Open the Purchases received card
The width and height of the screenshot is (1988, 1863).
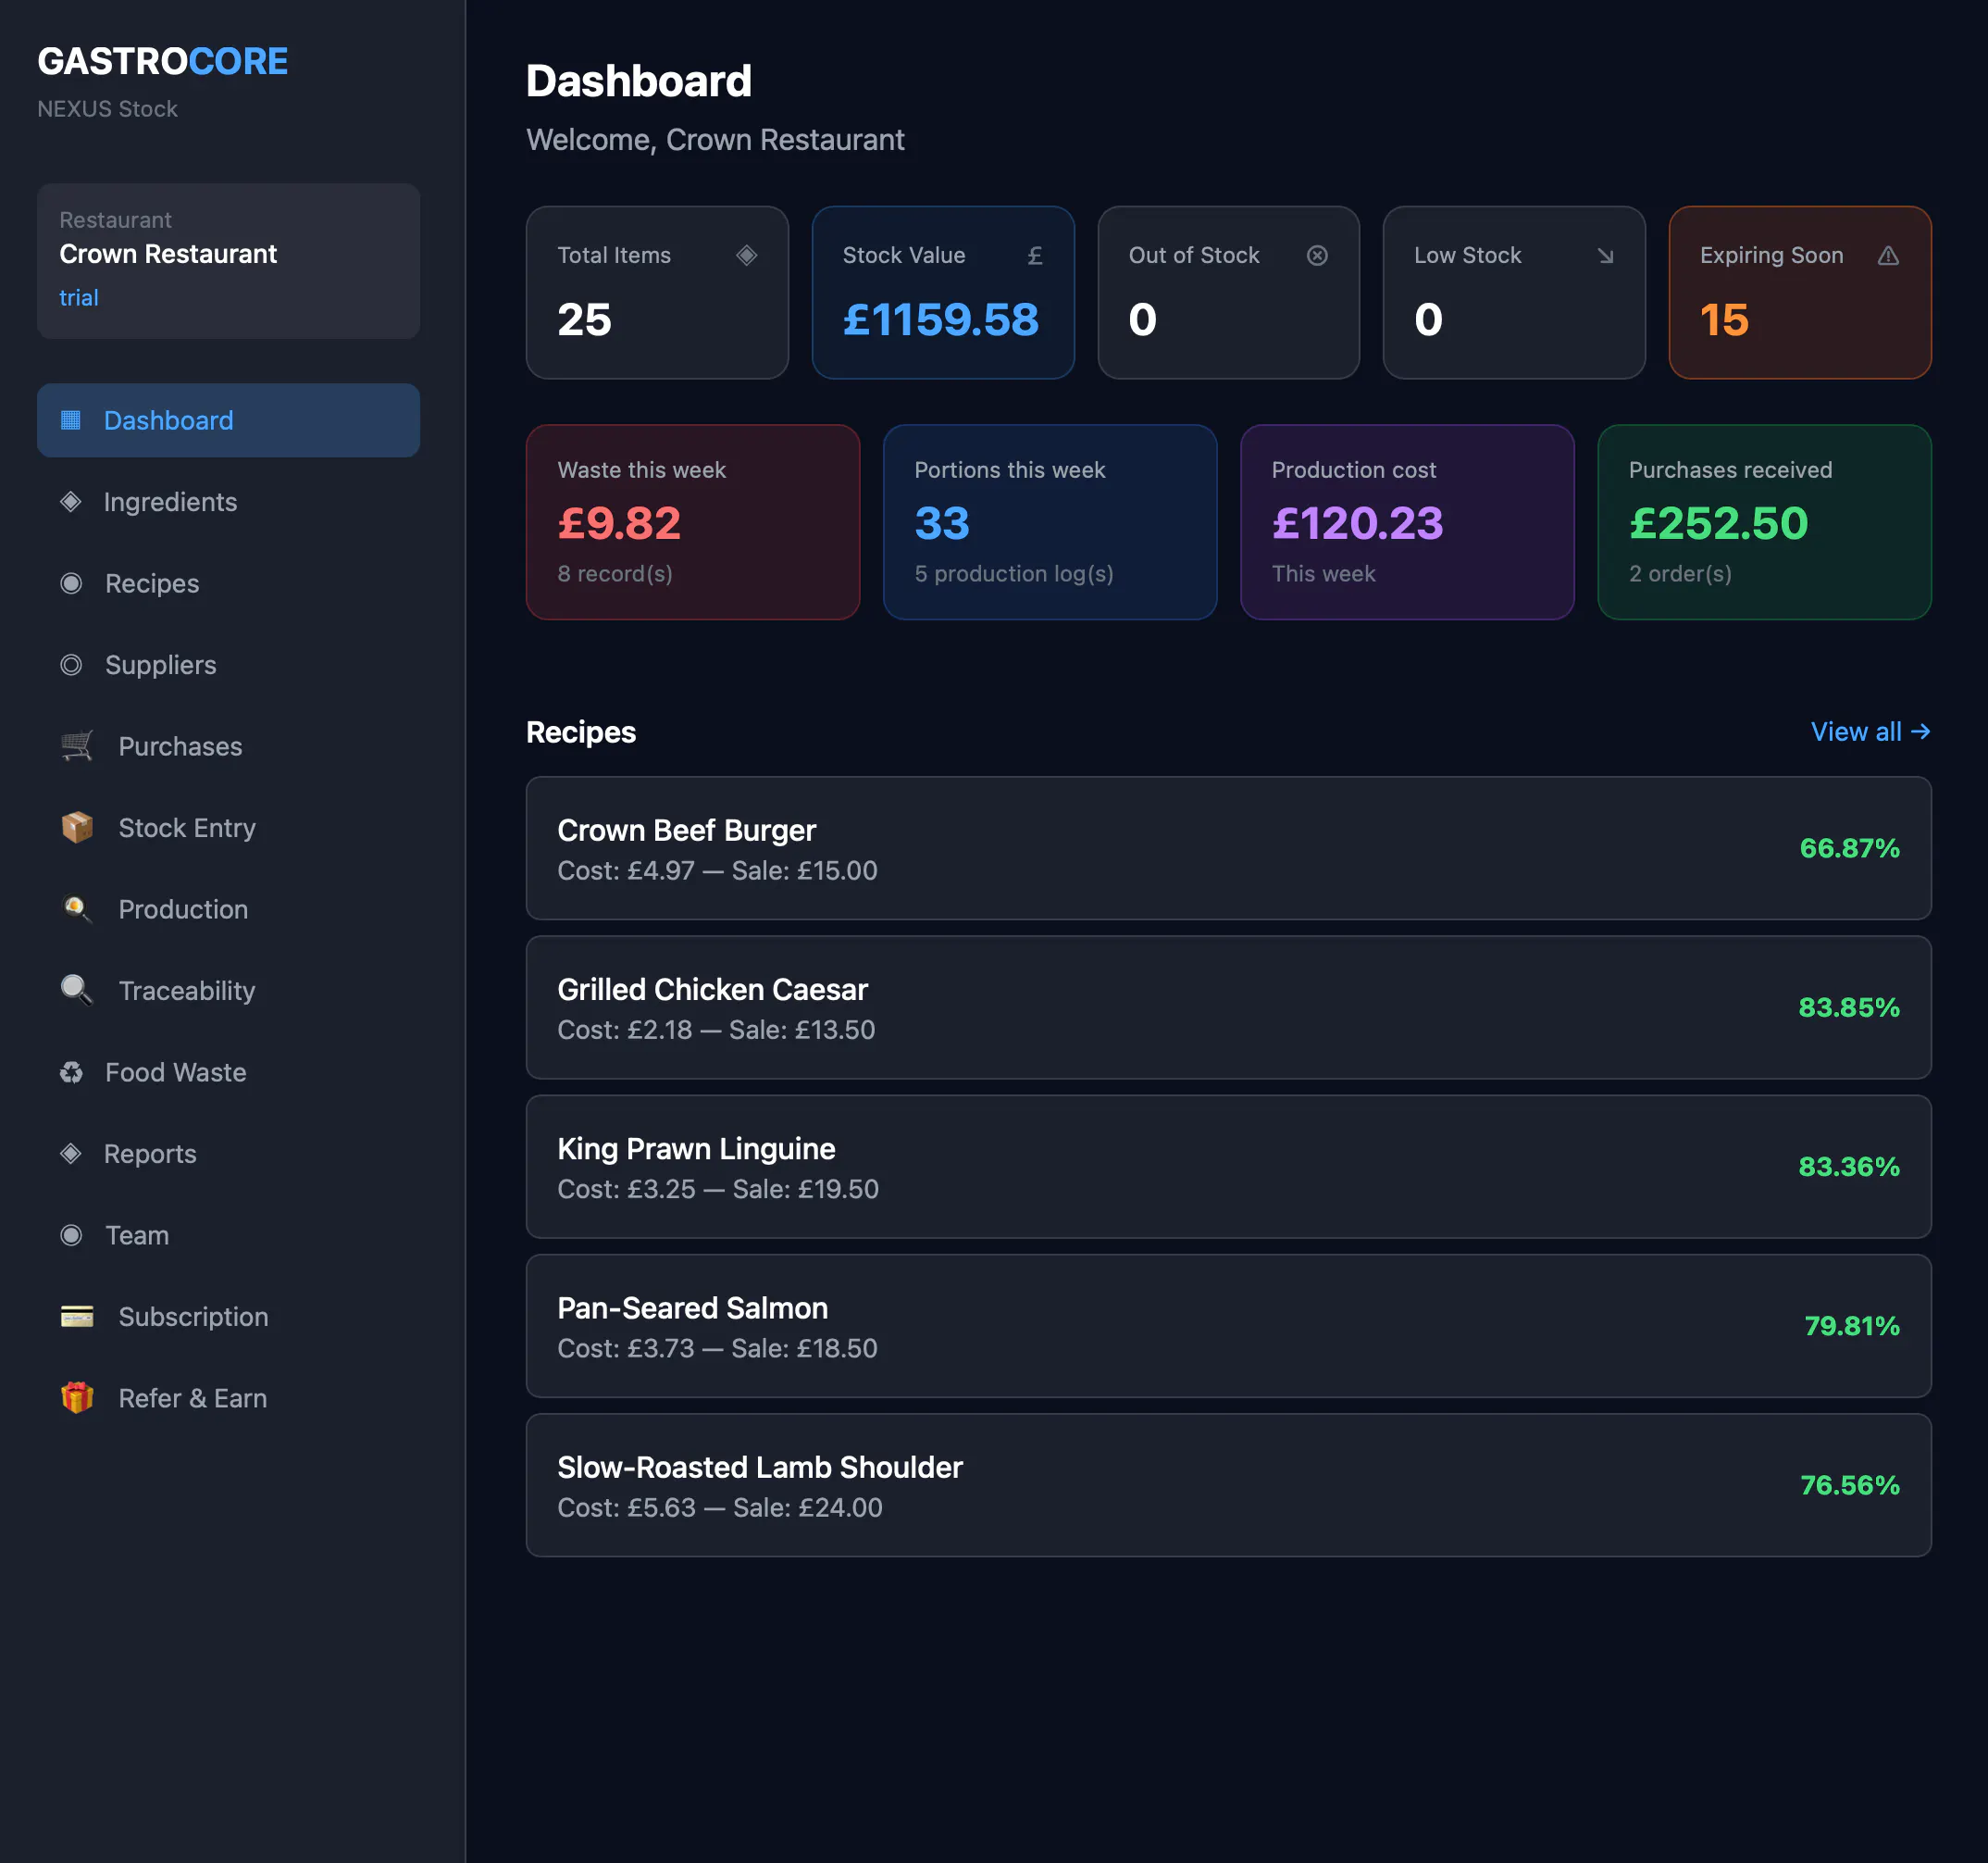pos(1764,521)
